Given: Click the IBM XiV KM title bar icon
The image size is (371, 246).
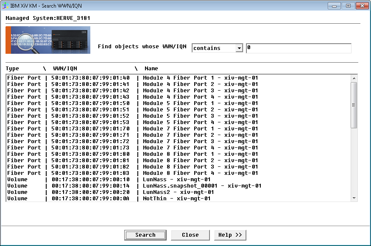Looking at the screenshot, I should (5, 6).
